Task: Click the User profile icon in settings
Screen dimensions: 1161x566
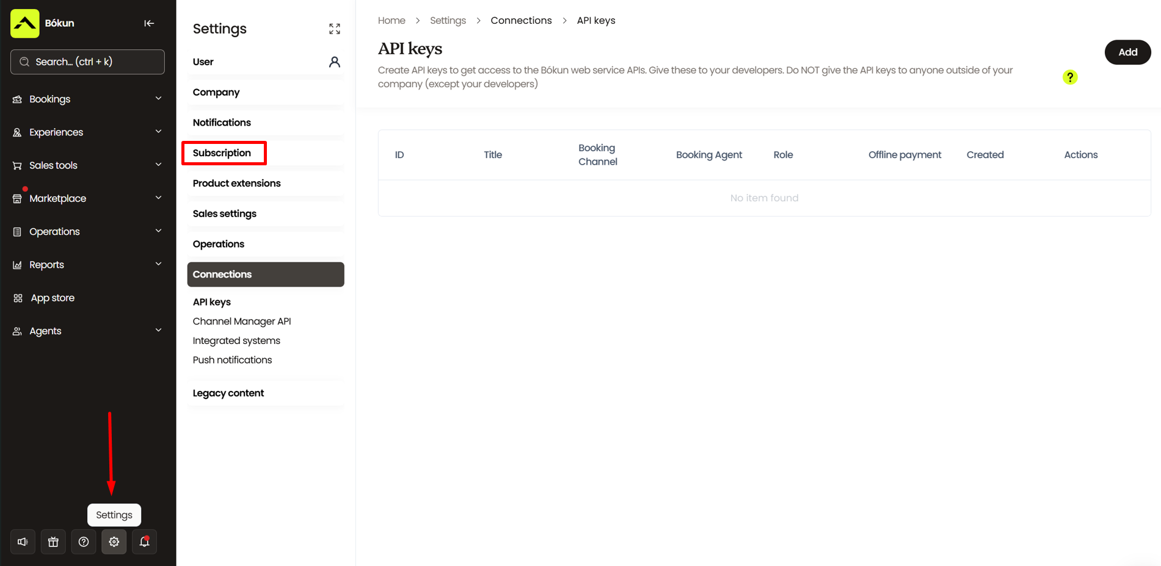Action: tap(334, 62)
